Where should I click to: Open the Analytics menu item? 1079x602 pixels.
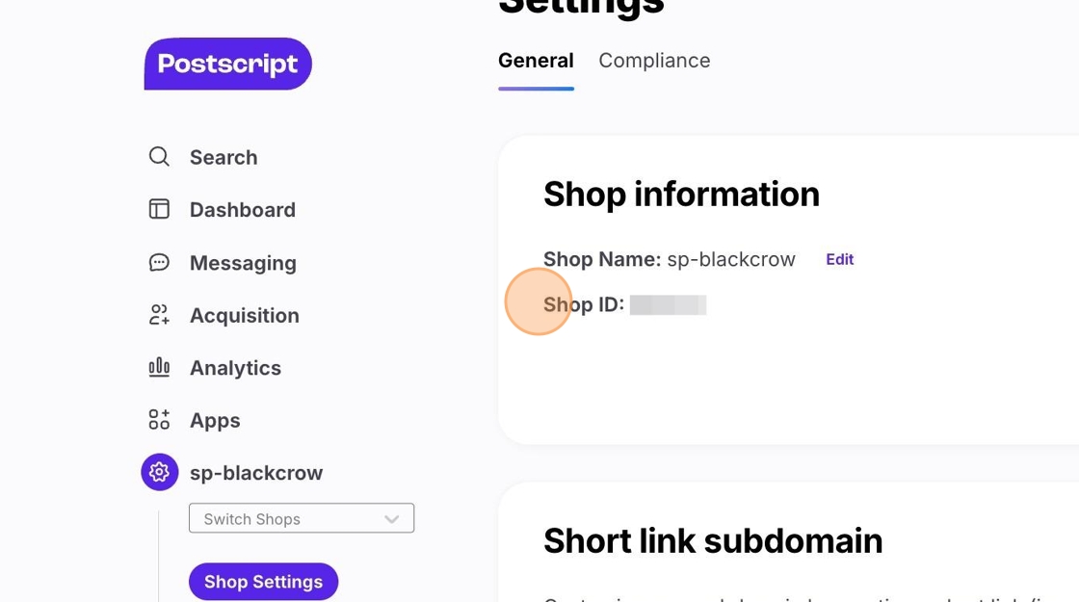[235, 368]
